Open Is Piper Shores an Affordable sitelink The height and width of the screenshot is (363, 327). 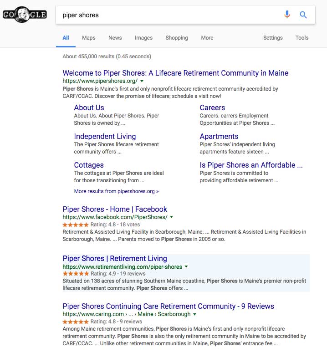tap(251, 165)
